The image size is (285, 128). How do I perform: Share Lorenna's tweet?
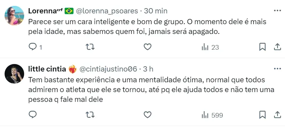coord(277,47)
